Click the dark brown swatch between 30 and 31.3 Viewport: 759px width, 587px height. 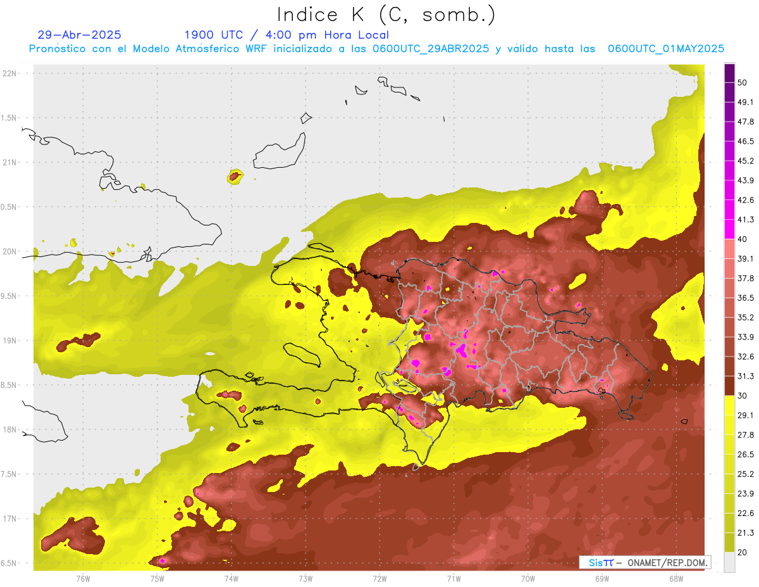[729, 386]
